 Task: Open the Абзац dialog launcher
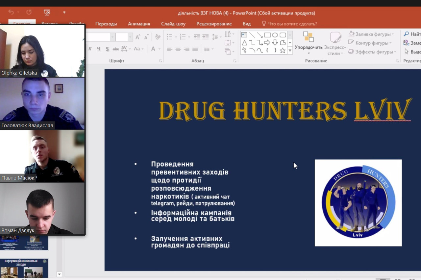click(235, 61)
